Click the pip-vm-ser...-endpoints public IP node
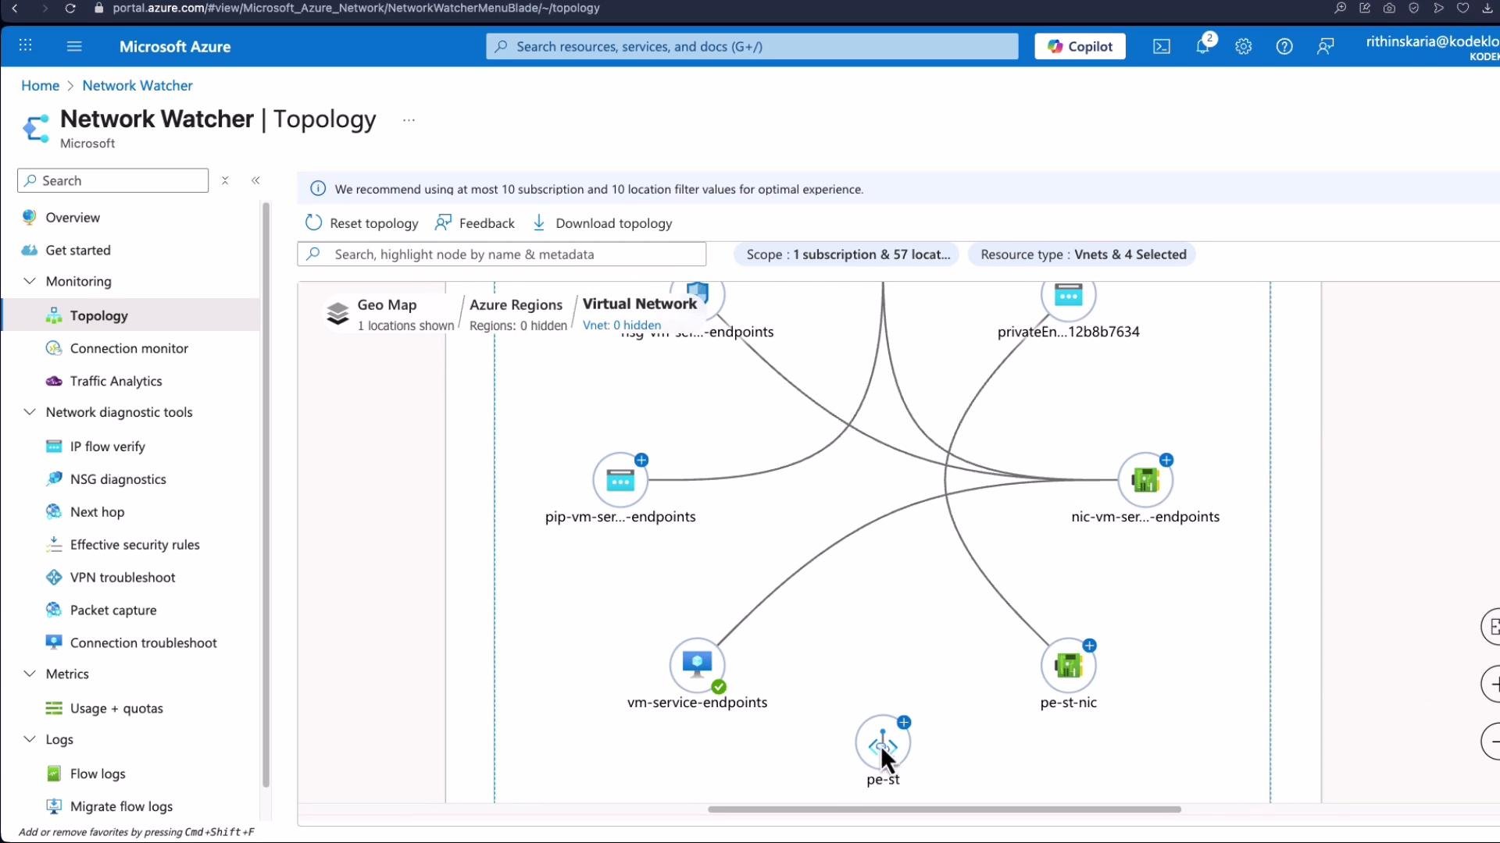 coord(620,480)
